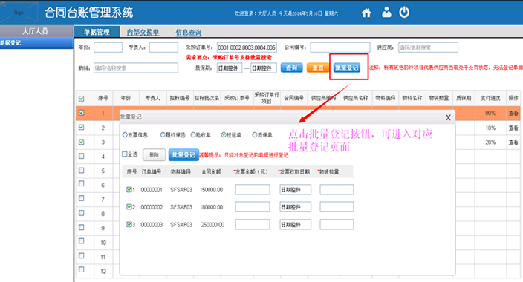
Task: Check the checkbox for table row 12
Action: (x=82, y=269)
